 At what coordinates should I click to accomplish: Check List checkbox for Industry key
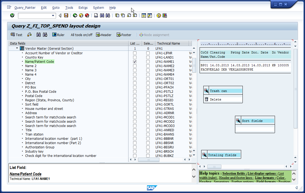[x=135, y=152]
